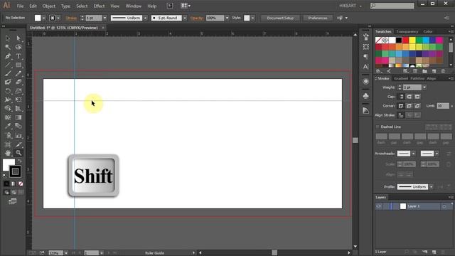455x256 pixels.
Task: Set stroke cap to Round Cap
Action: [x=409, y=97]
